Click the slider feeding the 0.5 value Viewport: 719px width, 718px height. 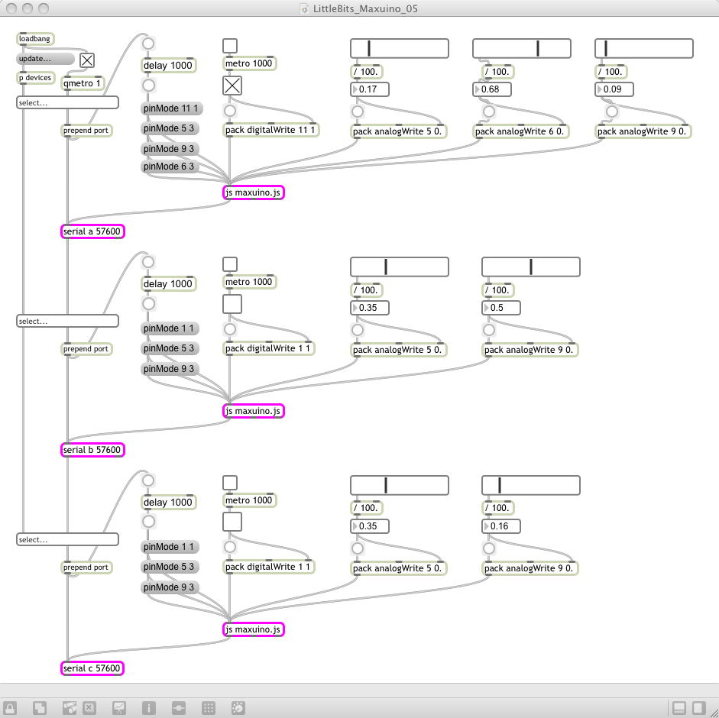[x=531, y=267]
